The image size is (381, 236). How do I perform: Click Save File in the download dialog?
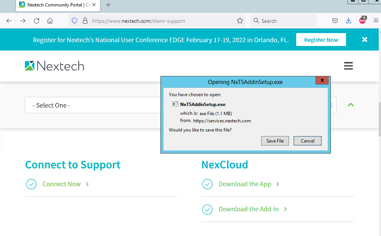pyautogui.click(x=275, y=141)
